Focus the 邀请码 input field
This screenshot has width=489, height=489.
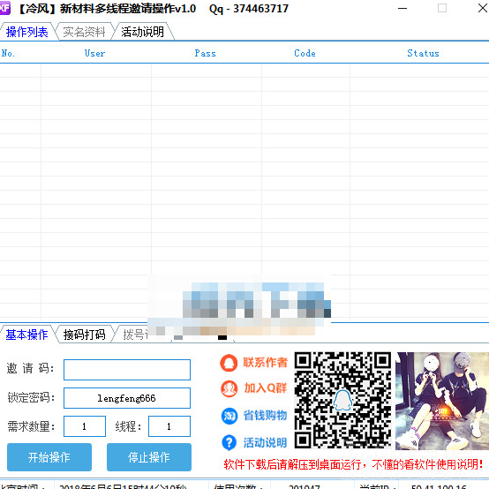pyautogui.click(x=127, y=370)
